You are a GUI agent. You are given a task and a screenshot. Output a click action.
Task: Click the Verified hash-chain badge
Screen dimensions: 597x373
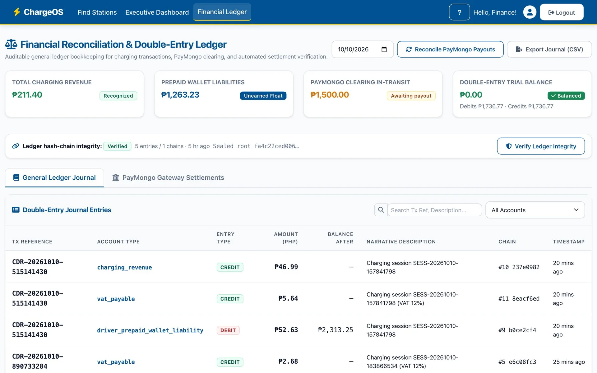[x=117, y=146]
